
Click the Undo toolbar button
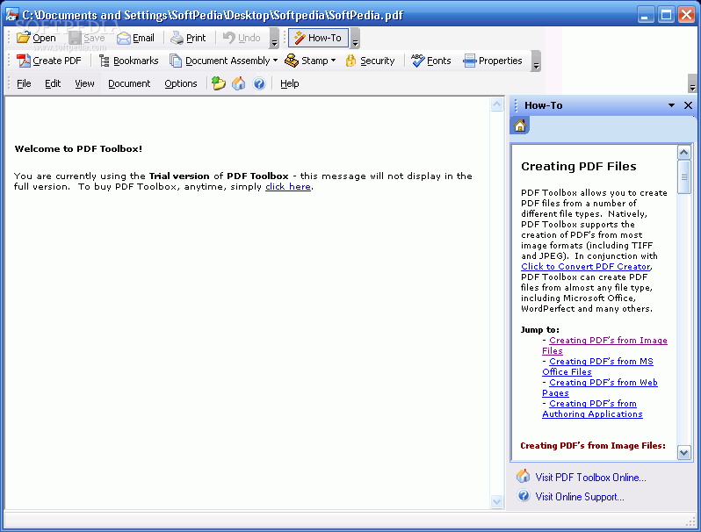click(x=242, y=38)
